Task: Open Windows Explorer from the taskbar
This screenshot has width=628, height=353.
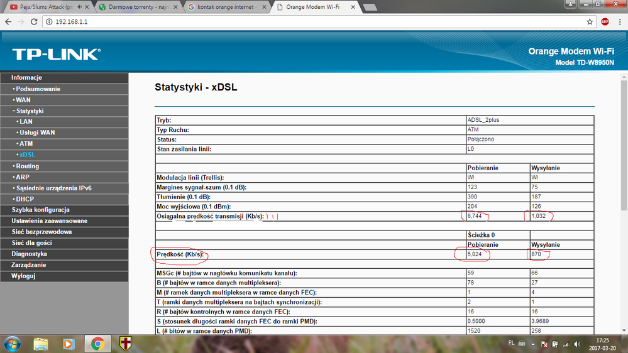Action: pos(41,344)
